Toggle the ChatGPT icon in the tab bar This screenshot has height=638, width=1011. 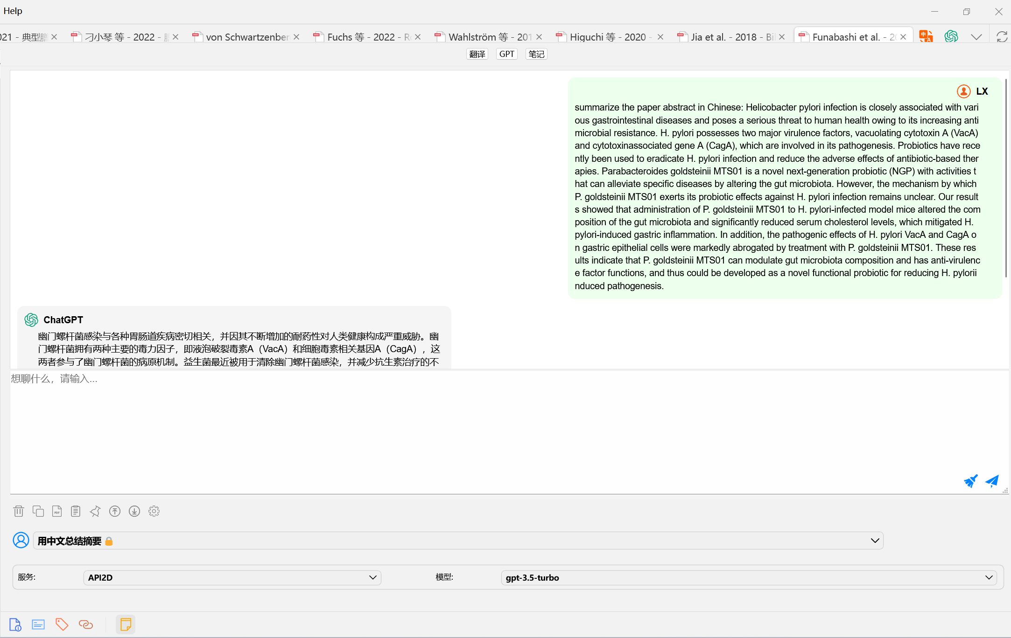click(x=951, y=36)
